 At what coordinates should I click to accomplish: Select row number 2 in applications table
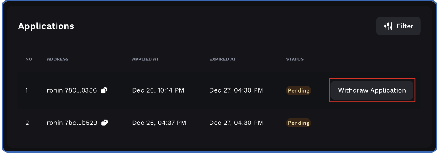tap(27, 123)
